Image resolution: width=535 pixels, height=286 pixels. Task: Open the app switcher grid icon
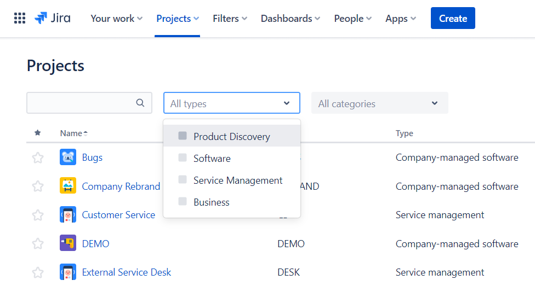[x=19, y=18]
